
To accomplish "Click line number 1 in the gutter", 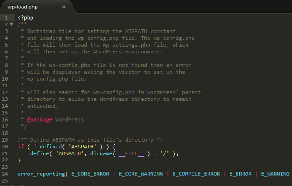I will coord(7,18).
